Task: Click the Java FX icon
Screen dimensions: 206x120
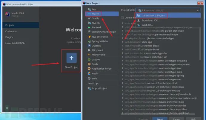Action: 89,23
